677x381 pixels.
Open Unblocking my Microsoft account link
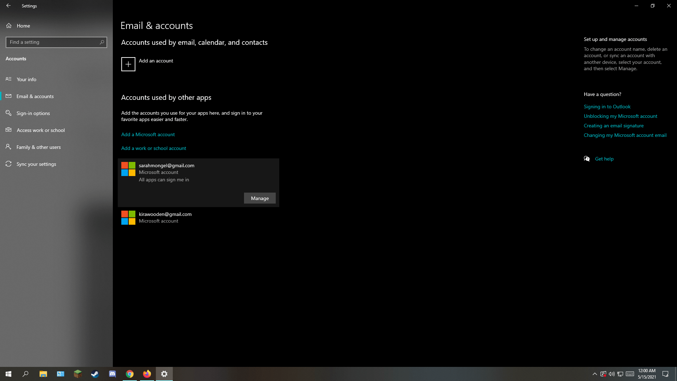pos(620,116)
